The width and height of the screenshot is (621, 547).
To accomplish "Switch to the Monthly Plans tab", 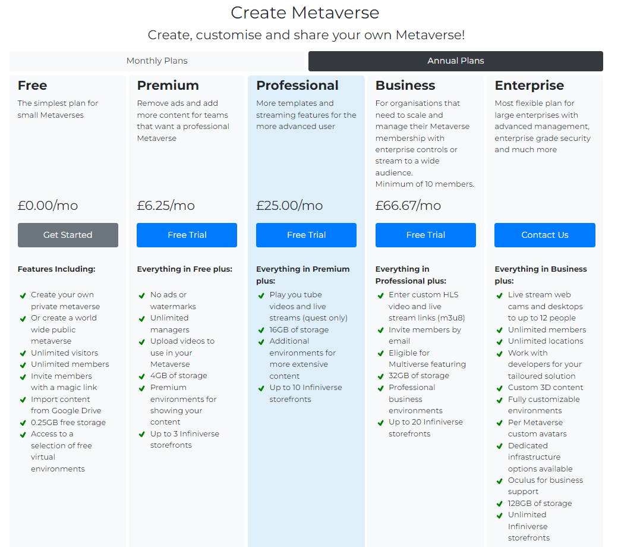I will (x=156, y=61).
